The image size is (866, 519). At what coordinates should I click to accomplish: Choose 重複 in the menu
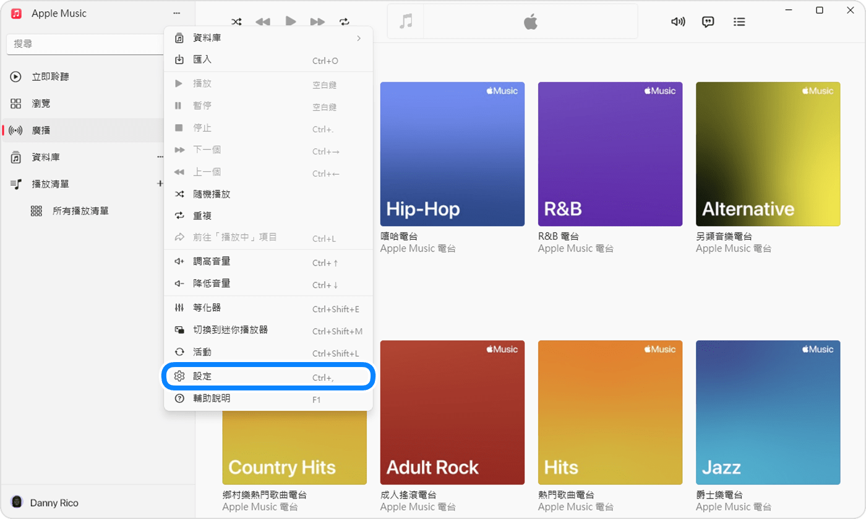tap(268, 216)
